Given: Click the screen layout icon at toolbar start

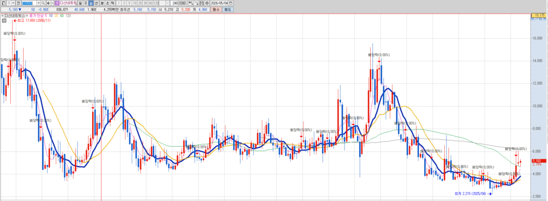Looking at the screenshot, I should coord(4,3).
